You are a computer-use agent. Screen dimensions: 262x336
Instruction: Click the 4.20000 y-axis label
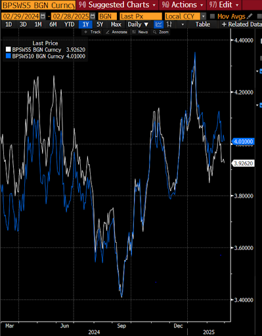click(x=244, y=93)
